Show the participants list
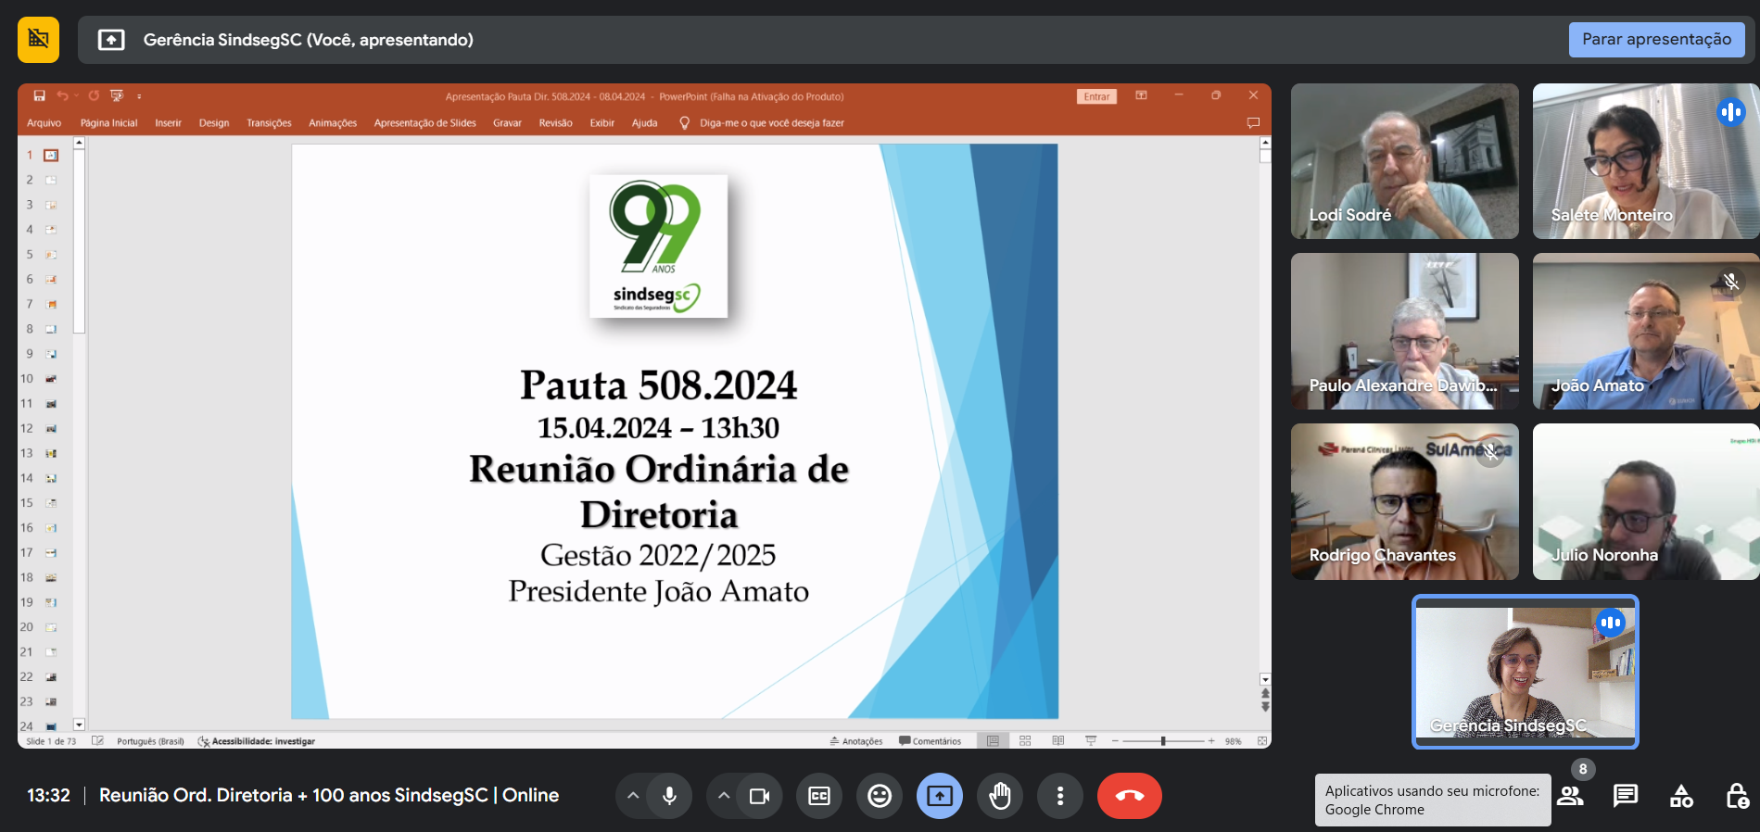 (1570, 796)
